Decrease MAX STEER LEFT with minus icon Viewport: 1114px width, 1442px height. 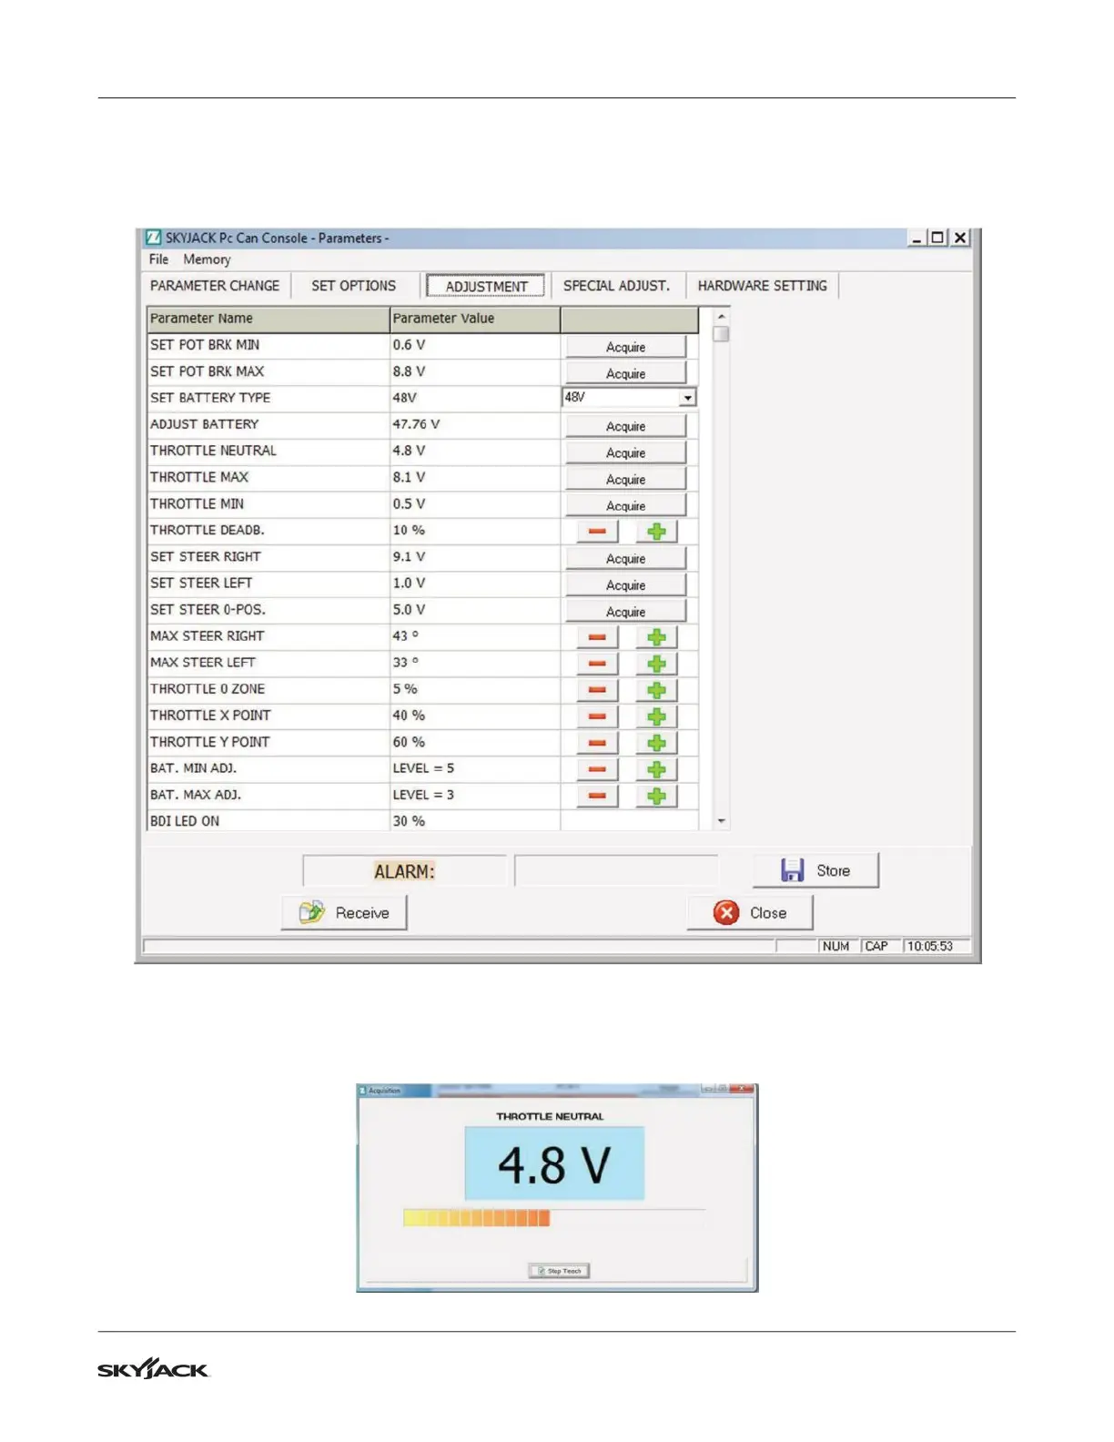597,664
